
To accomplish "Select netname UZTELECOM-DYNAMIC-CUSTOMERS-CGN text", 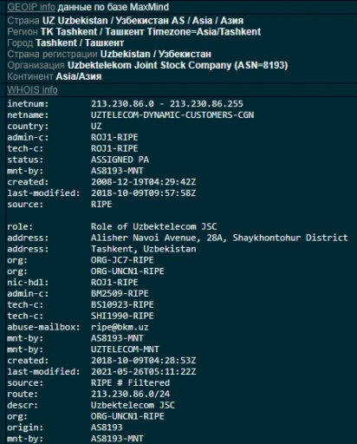I will pos(172,115).
